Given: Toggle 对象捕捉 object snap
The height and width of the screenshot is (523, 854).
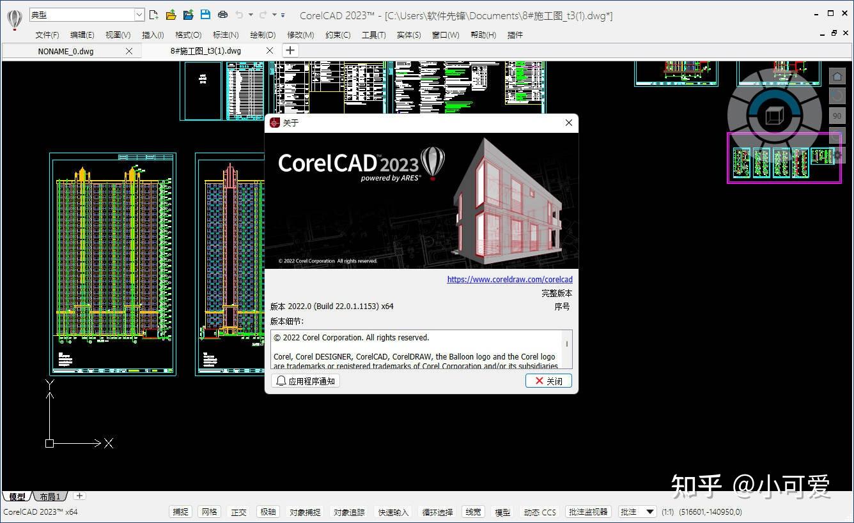Looking at the screenshot, I should [304, 512].
